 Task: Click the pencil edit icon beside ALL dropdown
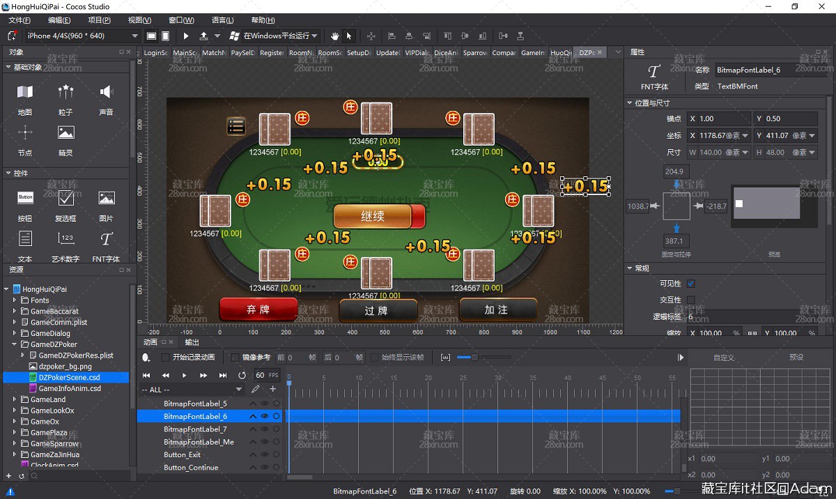pos(256,389)
